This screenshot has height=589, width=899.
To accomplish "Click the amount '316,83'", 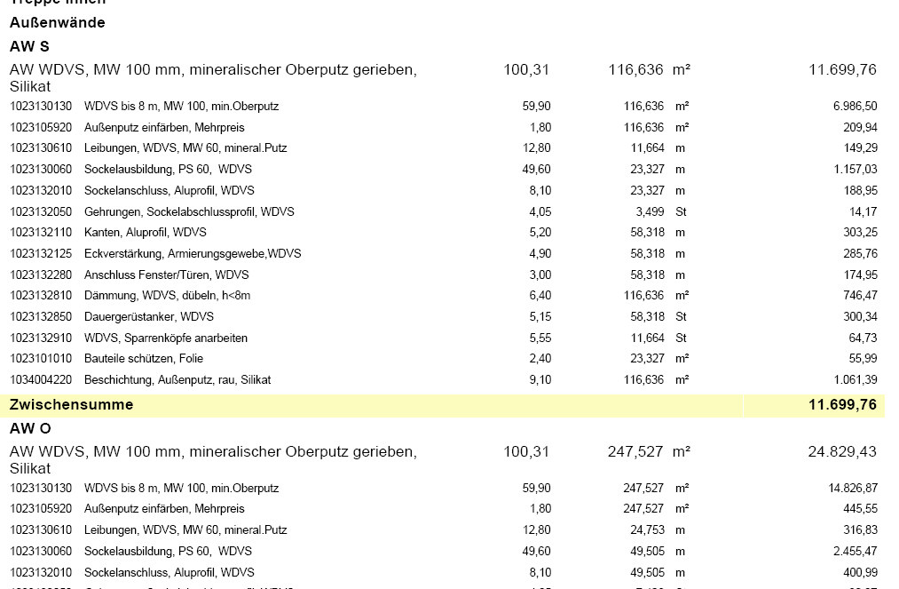I will tap(860, 529).
